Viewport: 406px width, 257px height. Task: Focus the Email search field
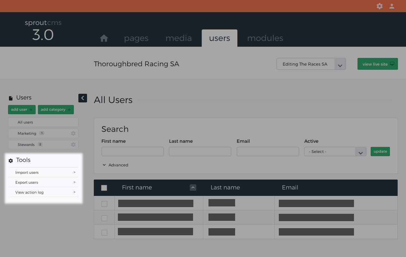[x=268, y=152]
